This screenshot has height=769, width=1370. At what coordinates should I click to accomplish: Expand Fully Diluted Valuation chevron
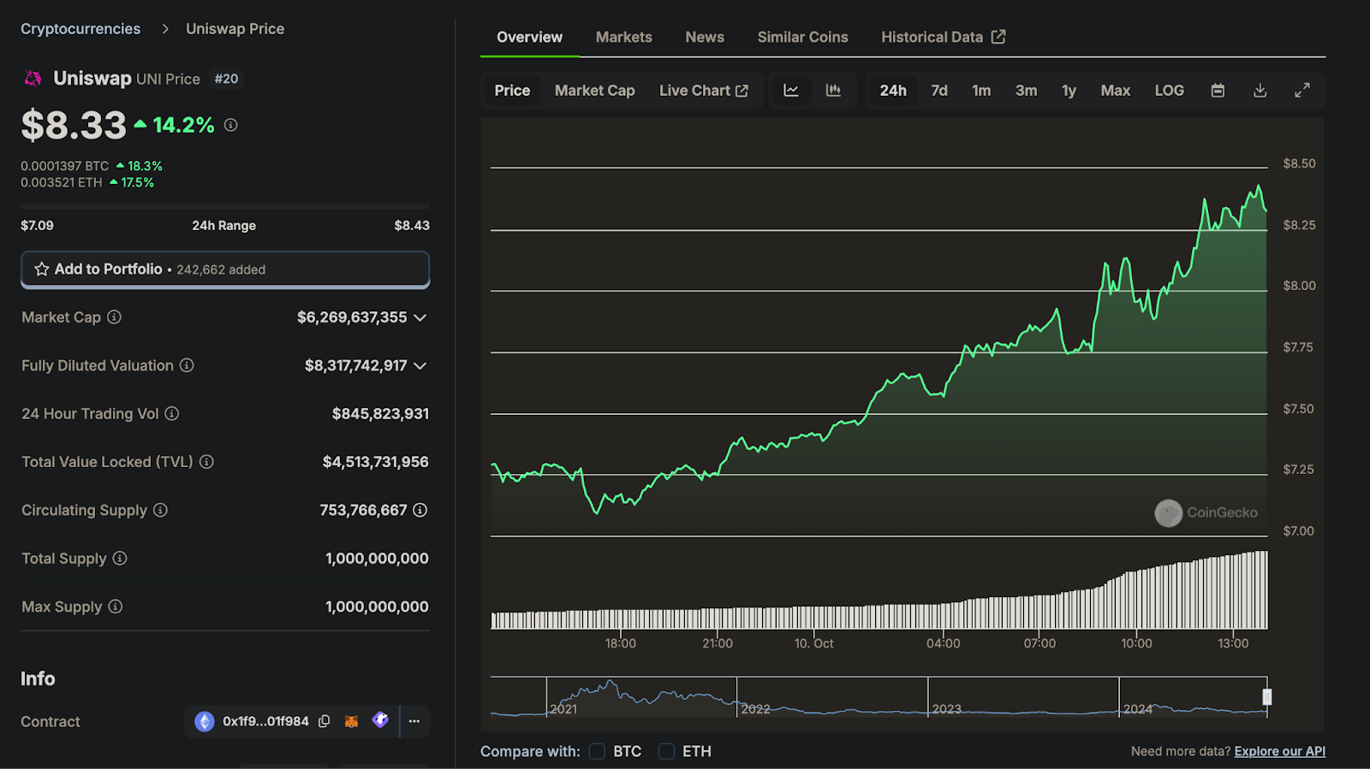click(x=420, y=366)
